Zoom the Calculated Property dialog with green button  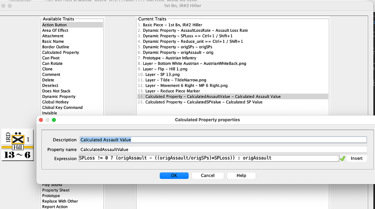tap(54, 120)
